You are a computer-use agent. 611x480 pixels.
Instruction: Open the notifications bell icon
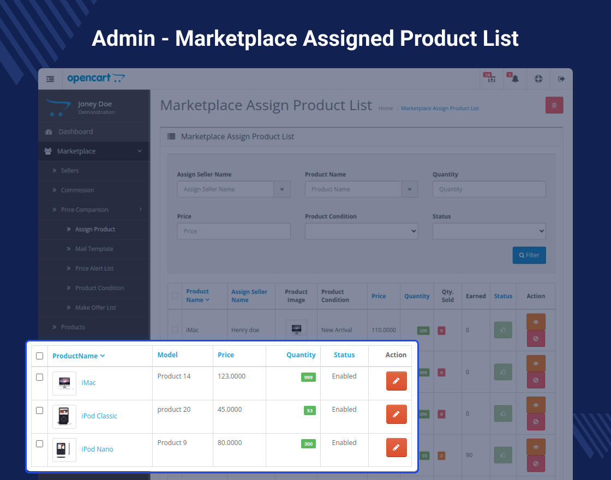point(515,79)
